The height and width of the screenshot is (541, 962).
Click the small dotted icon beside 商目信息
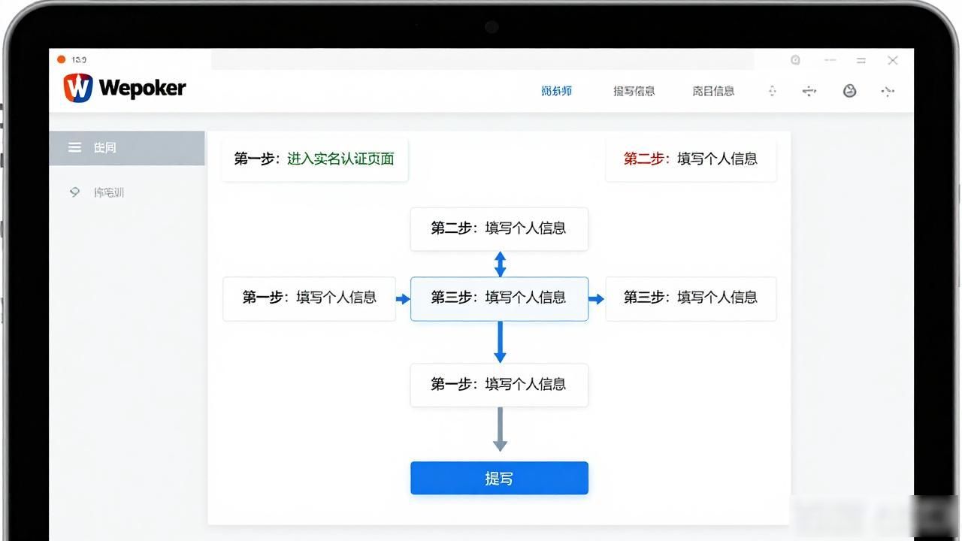click(772, 91)
